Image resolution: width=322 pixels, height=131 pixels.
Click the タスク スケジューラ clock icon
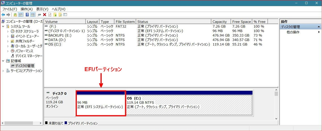[x=13, y=31]
